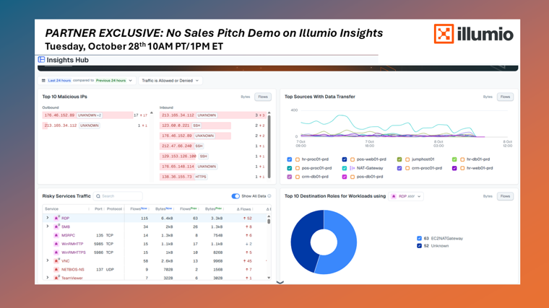This screenshot has height=308, width=549.
Task: Switch Top 10 Malicious IPs to Bytes
Action: click(x=245, y=97)
